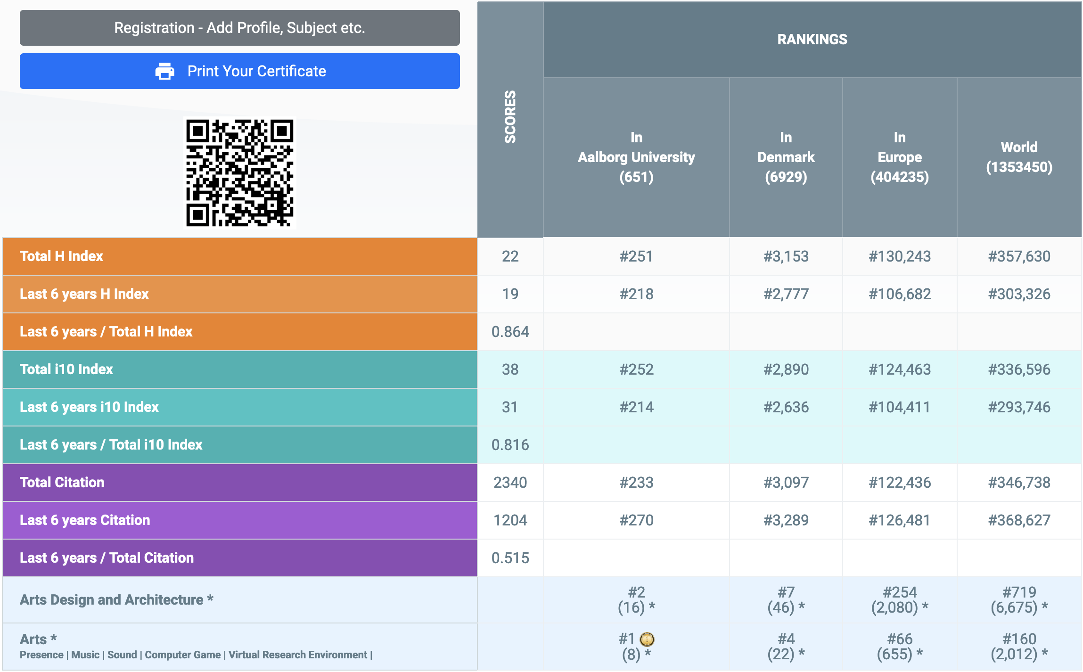1083x672 pixels.
Task: Select the Presence subject link
Action: (x=41, y=655)
